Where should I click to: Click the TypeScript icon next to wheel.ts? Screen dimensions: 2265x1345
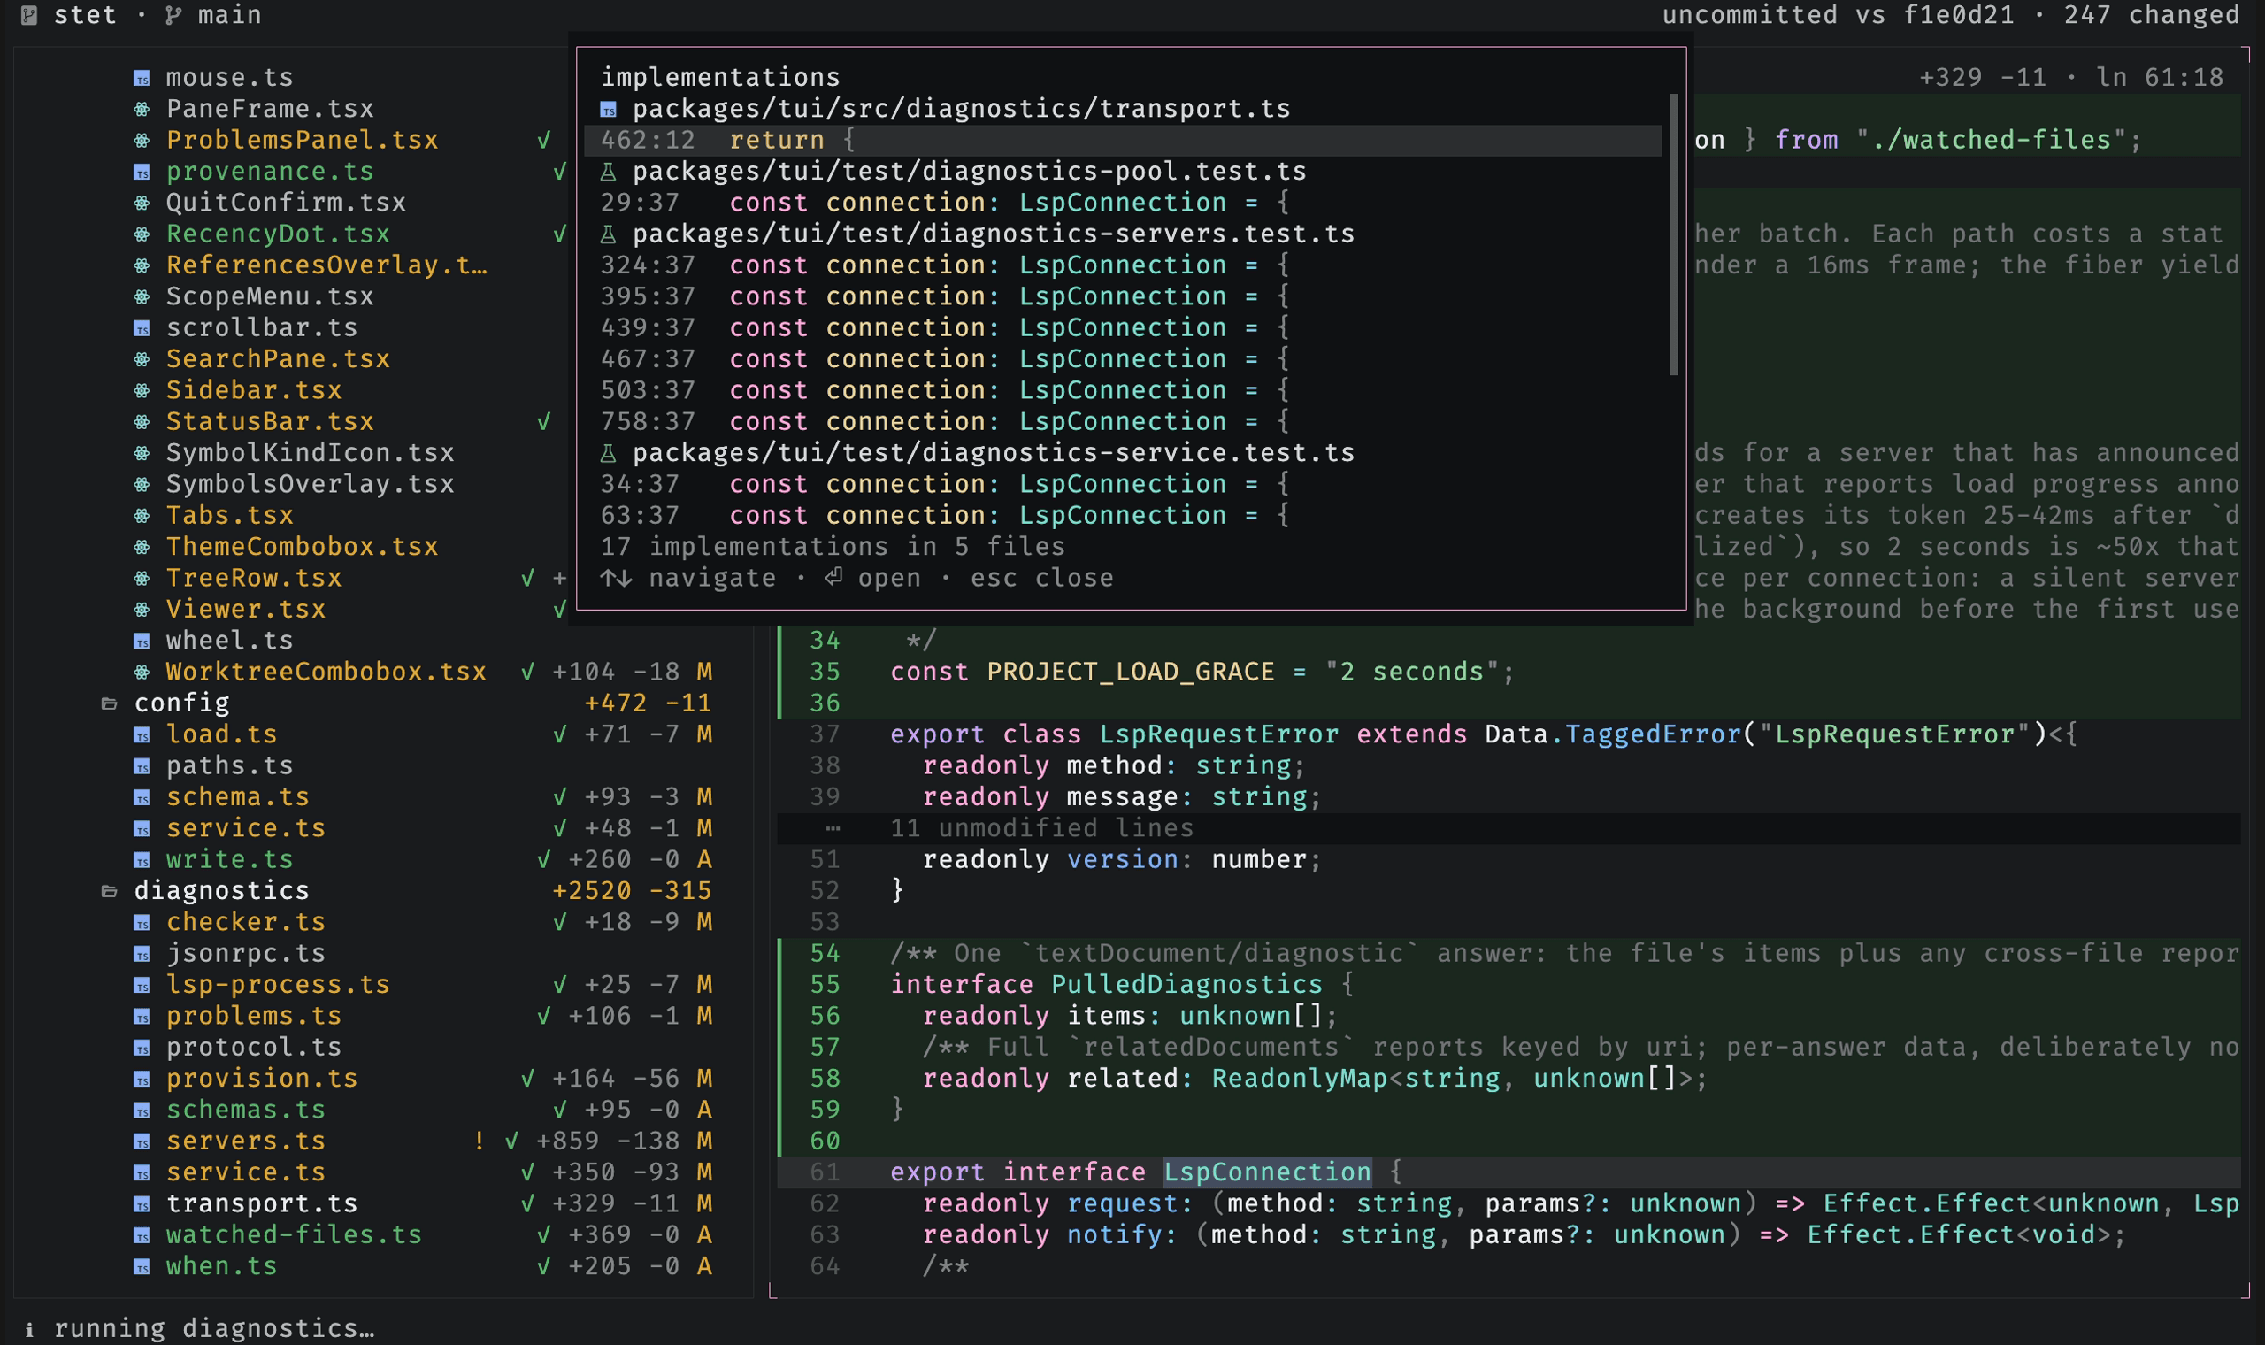[x=142, y=641]
